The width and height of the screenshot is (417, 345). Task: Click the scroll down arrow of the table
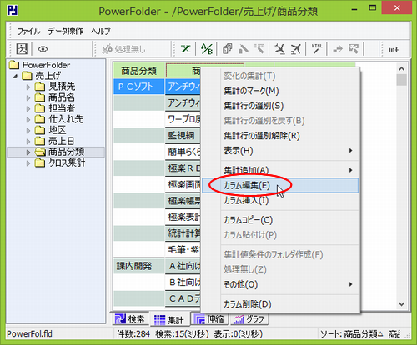[401, 304]
